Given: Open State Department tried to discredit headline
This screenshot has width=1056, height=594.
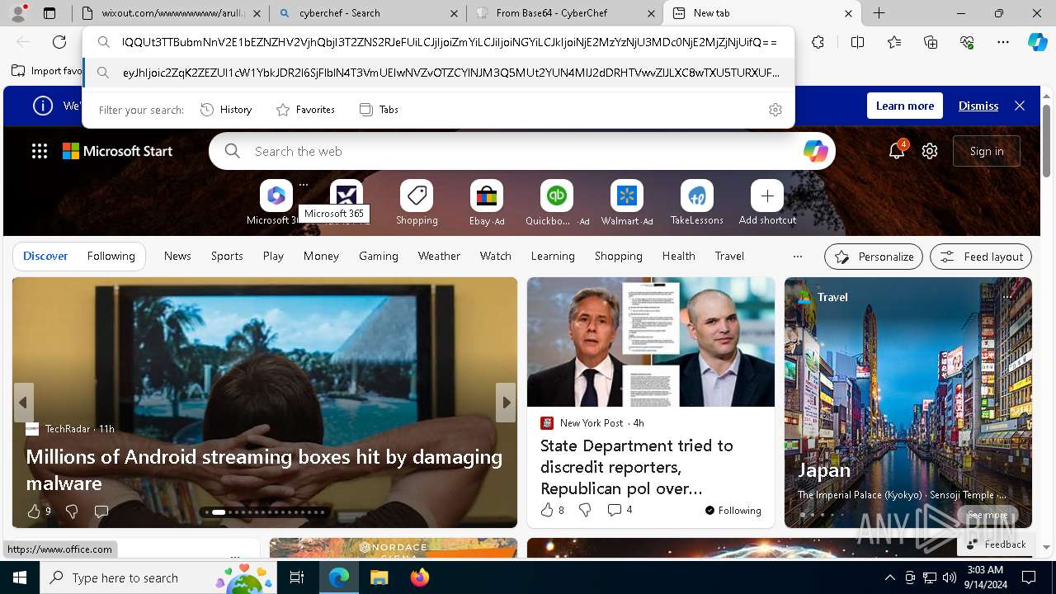Looking at the screenshot, I should coord(637,467).
